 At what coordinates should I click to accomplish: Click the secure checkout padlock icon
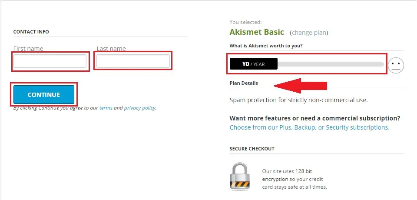pyautogui.click(x=240, y=176)
